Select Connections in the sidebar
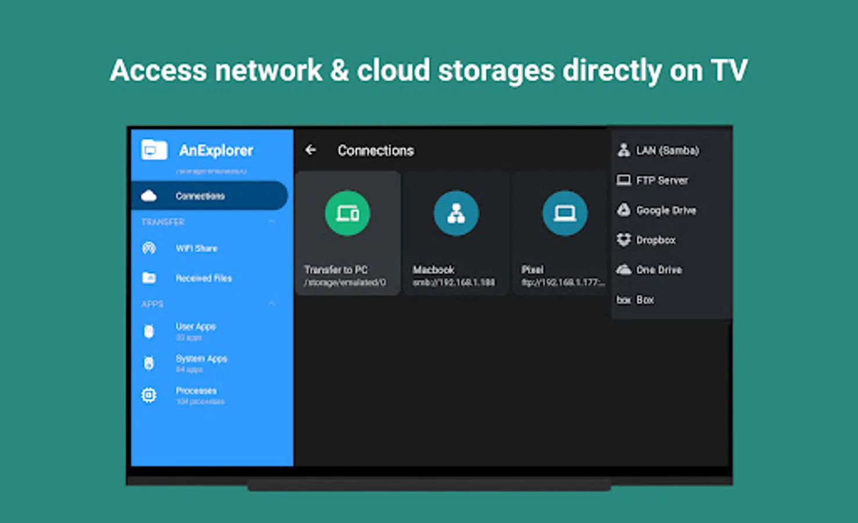Viewport: 858px width, 523px height. pyautogui.click(x=209, y=196)
